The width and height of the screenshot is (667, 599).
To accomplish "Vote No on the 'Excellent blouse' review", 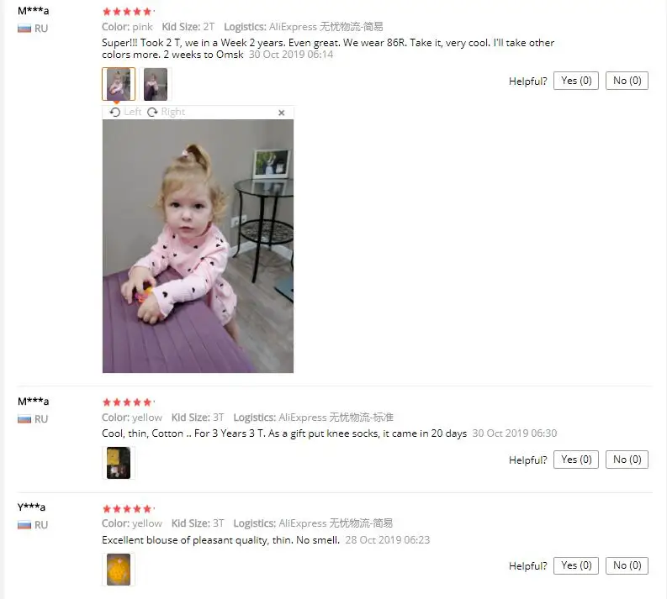I will pyautogui.click(x=627, y=565).
